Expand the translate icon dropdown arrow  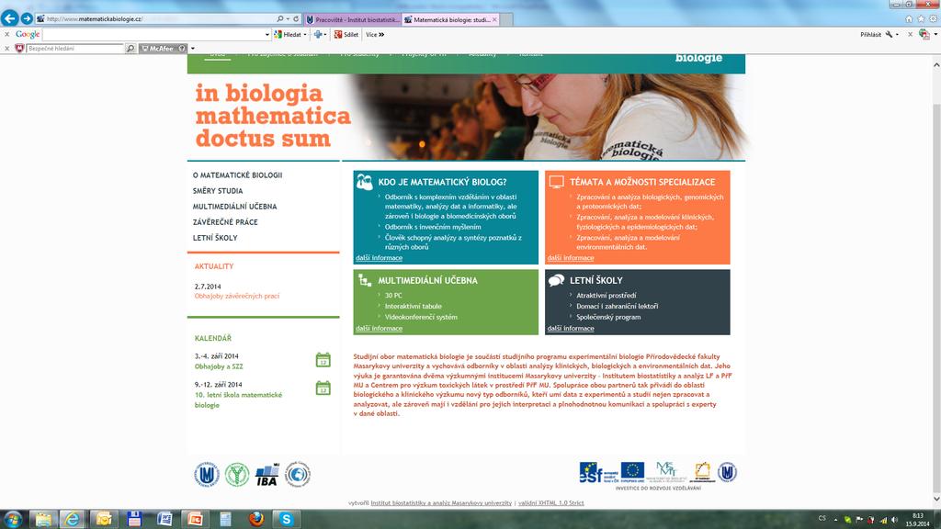935,35
